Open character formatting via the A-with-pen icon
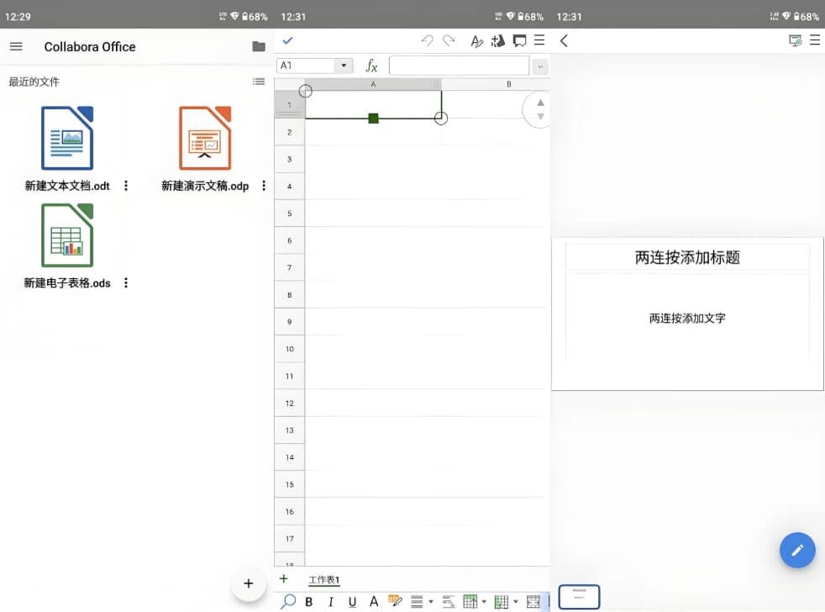The width and height of the screenshot is (825, 612). 476,40
